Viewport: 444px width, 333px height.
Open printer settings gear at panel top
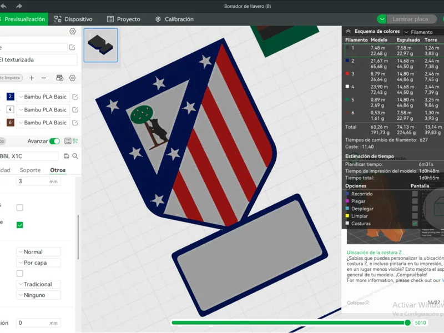coord(73,31)
